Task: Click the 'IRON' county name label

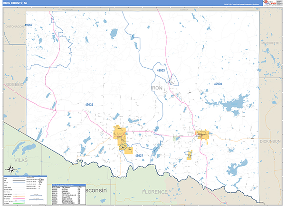Action: (156, 88)
